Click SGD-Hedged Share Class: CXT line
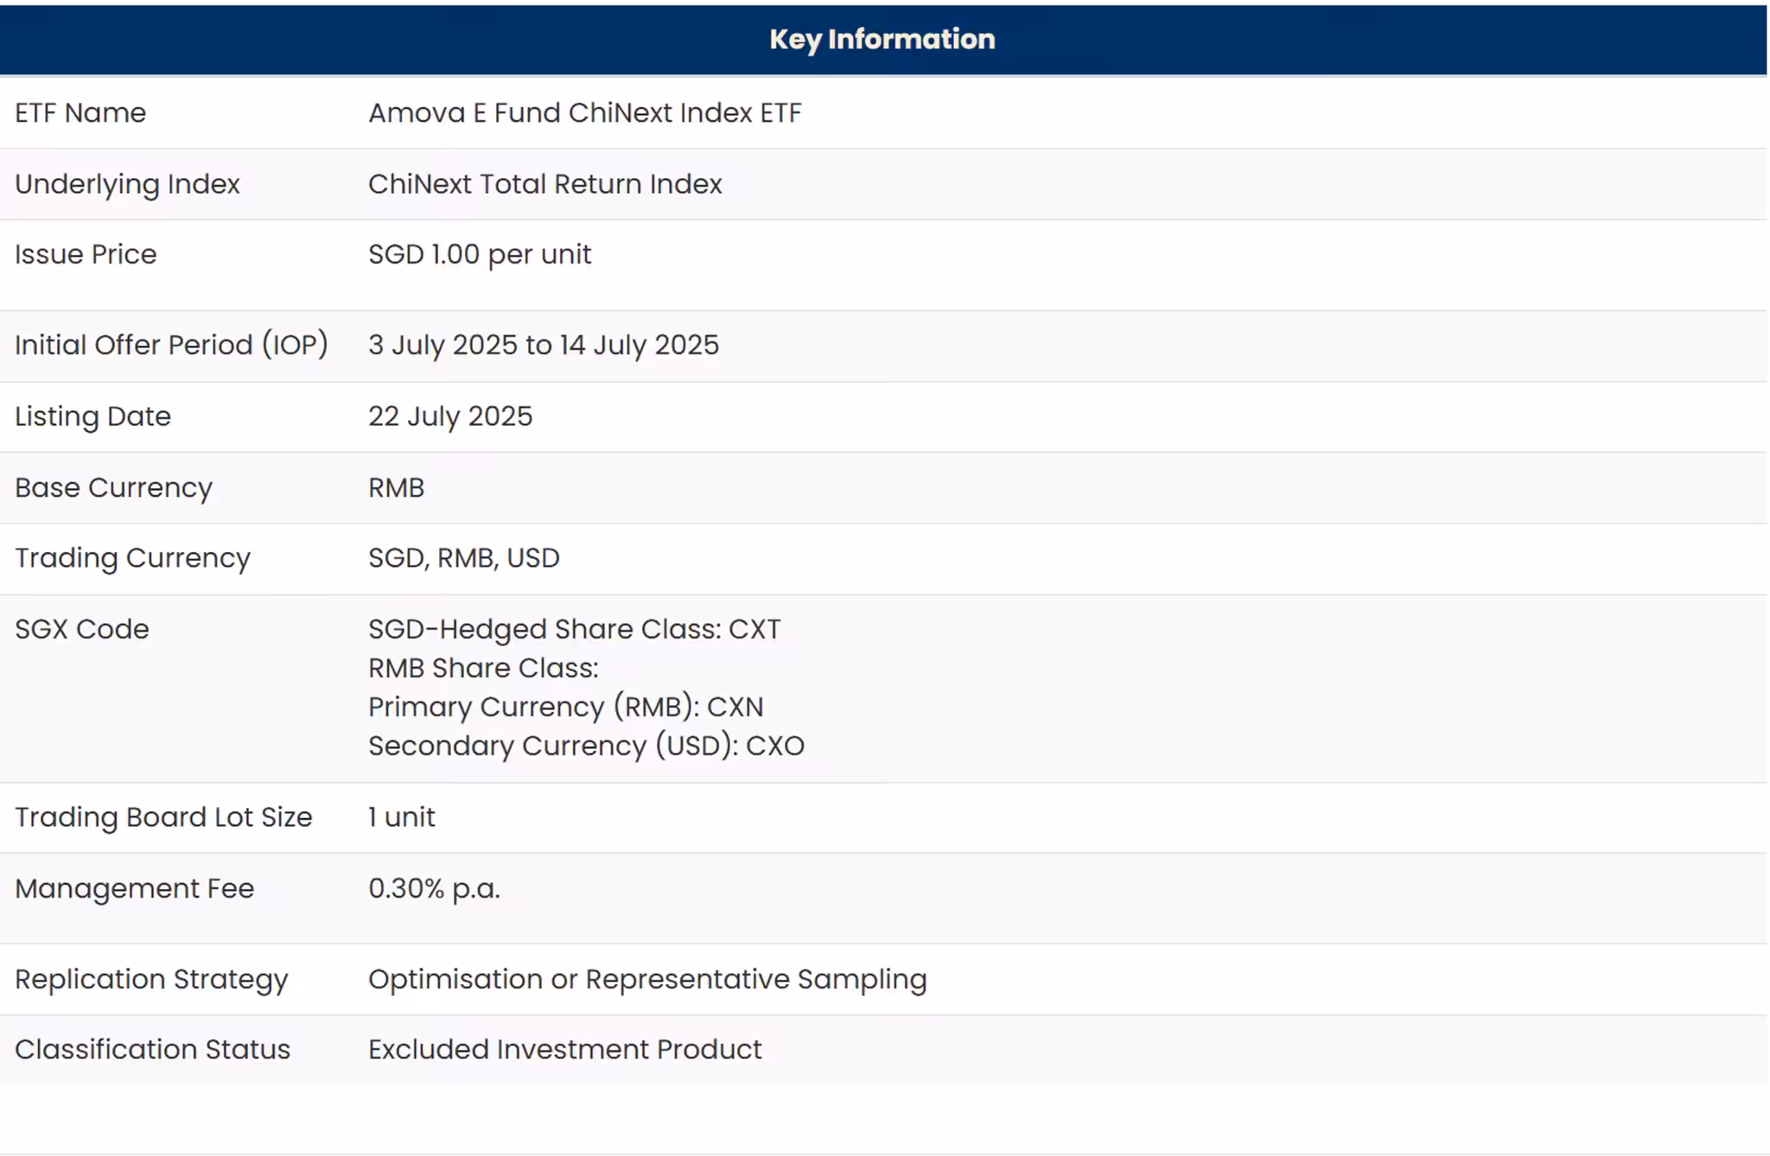The width and height of the screenshot is (1770, 1156). (574, 629)
